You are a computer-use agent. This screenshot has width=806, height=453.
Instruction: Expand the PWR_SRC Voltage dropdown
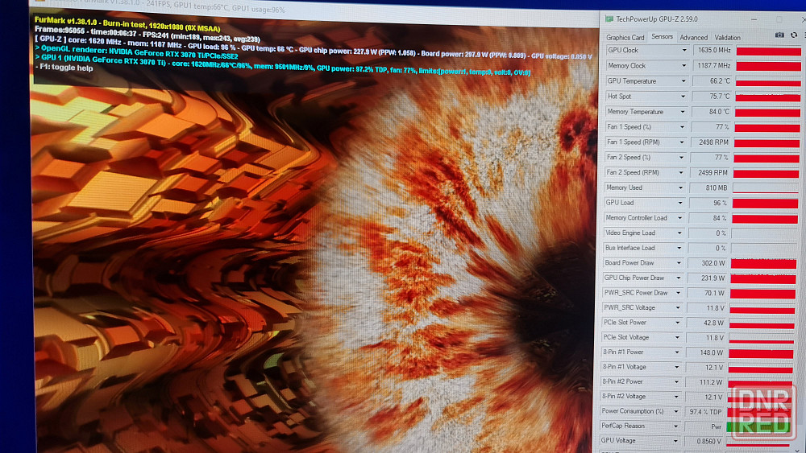pos(678,308)
